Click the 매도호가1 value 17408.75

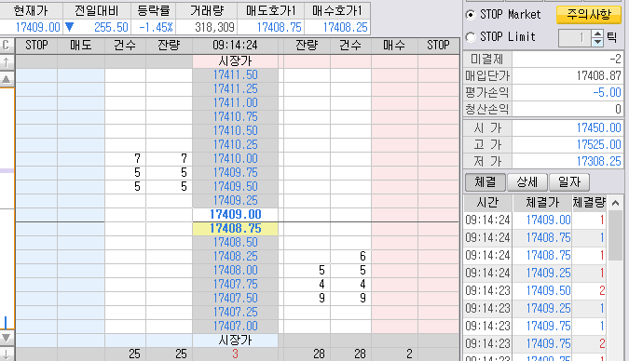(279, 27)
